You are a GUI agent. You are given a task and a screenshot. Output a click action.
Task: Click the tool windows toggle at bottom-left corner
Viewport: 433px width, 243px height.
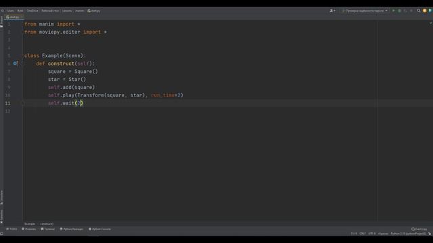coord(2,234)
